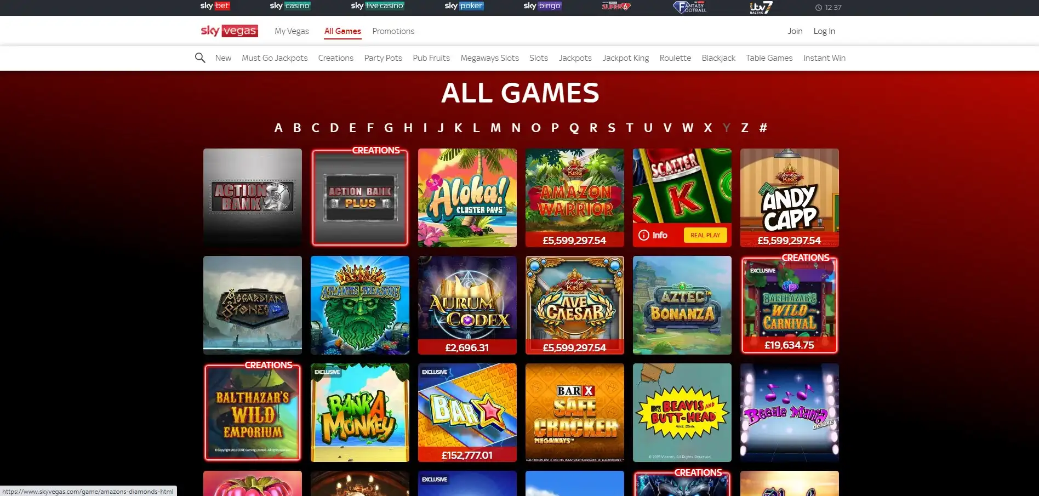
Task: Open the Aztec Bonanza game thumbnail
Action: point(682,305)
